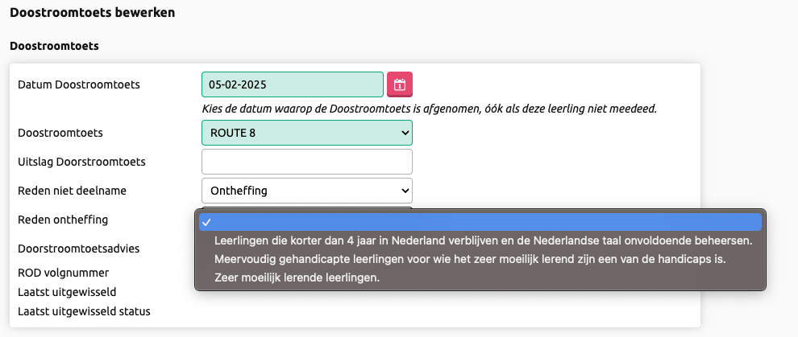798x337 pixels.
Task: Click the ROD volgnummer label
Action: click(x=63, y=273)
